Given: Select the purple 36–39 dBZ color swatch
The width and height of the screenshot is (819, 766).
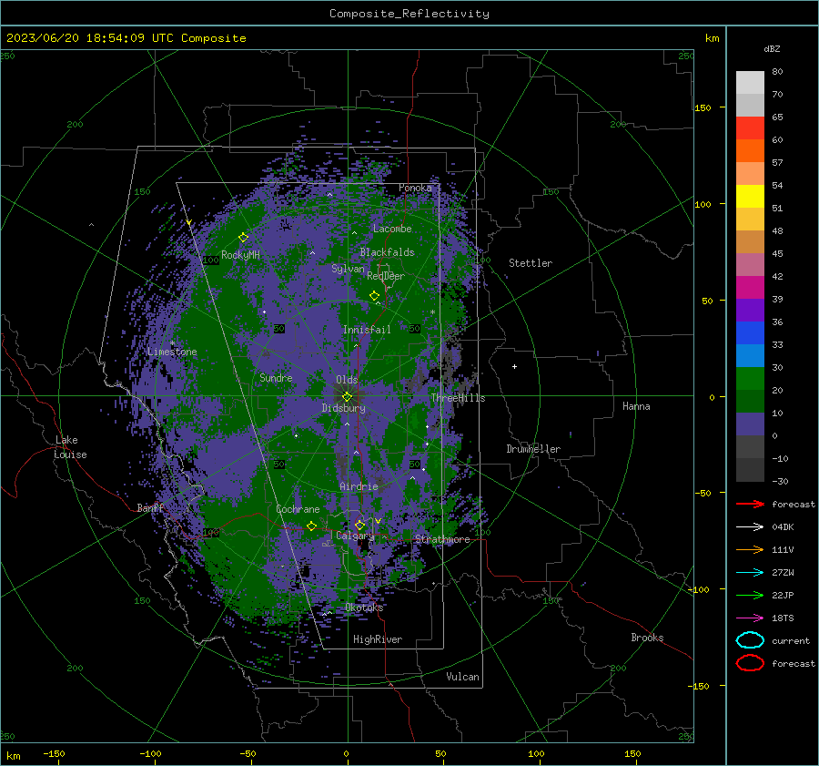Looking at the screenshot, I should pyautogui.click(x=750, y=311).
